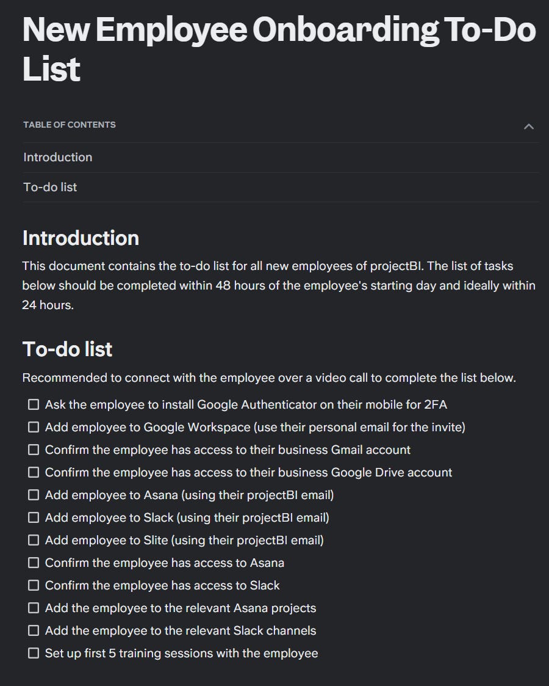The width and height of the screenshot is (549, 686).
Task: Tick the relevant Slack channels checkbox
Action: coord(34,630)
